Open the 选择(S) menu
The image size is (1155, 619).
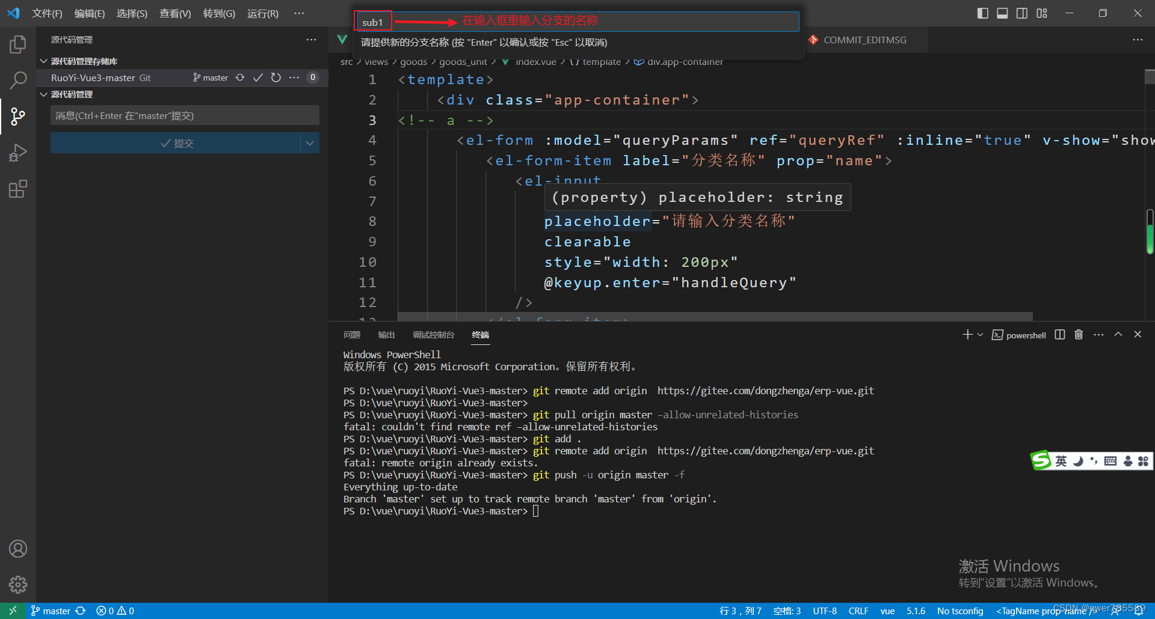coord(132,13)
